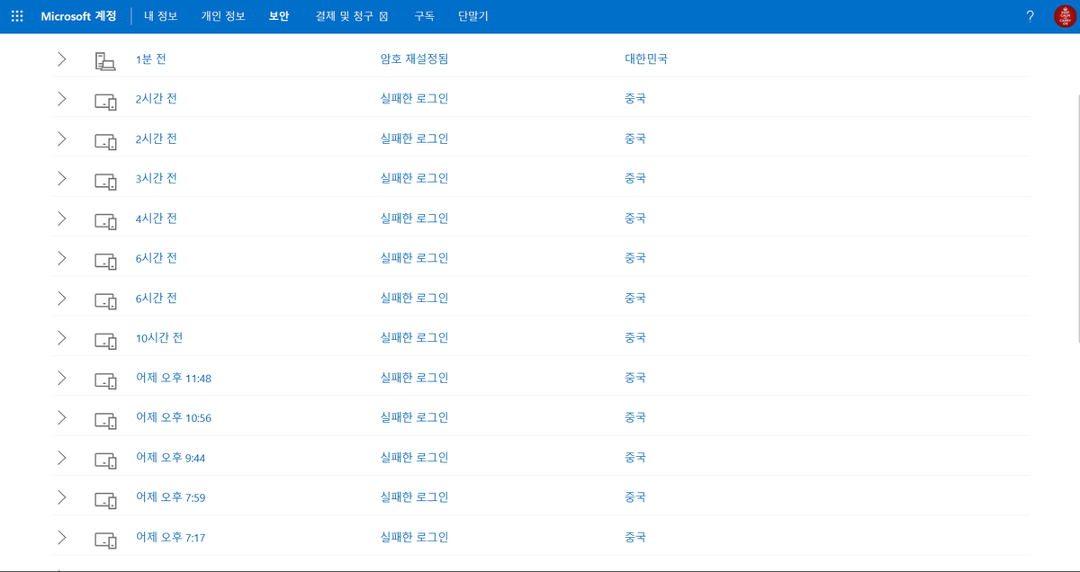Click the '4시간 전' timestamp
Image resolution: width=1080 pixels, height=572 pixels.
tap(156, 219)
